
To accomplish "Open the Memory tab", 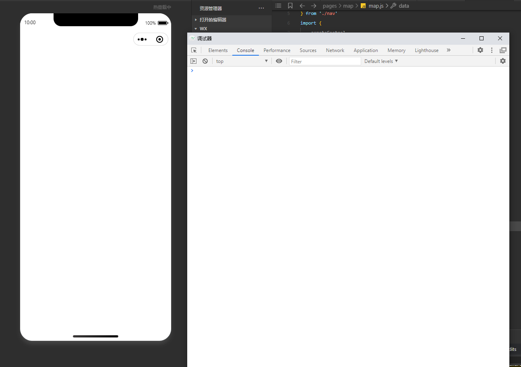I will 397,50.
